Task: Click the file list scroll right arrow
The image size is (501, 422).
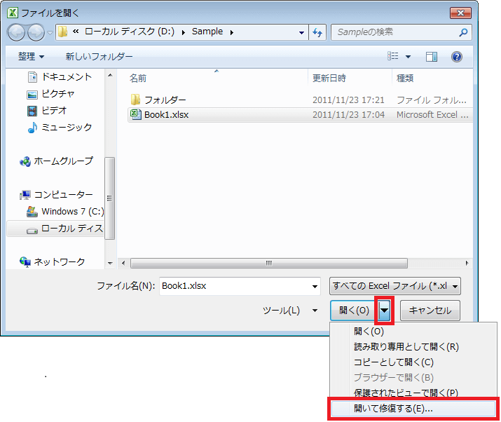Action: pyautogui.click(x=467, y=263)
